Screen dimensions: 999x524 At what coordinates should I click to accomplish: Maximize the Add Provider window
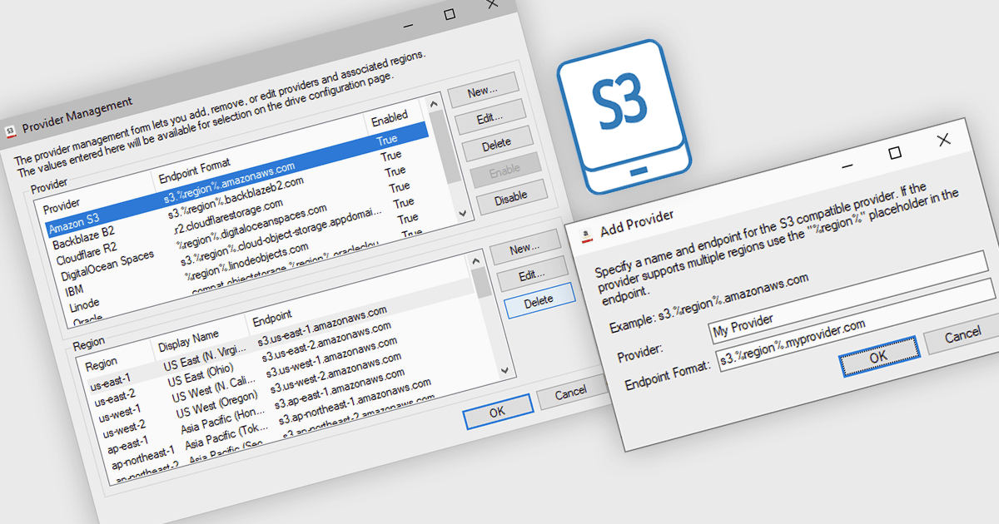(x=895, y=152)
